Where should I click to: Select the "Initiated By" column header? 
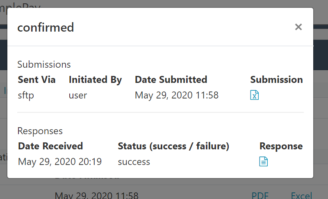[95, 80]
